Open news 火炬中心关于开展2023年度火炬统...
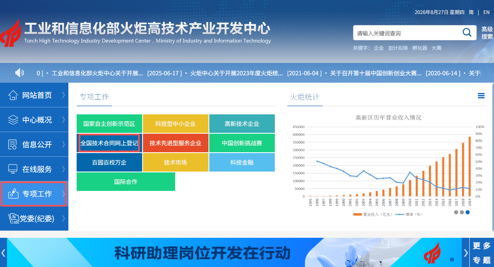494x267 pixels. click(236, 73)
